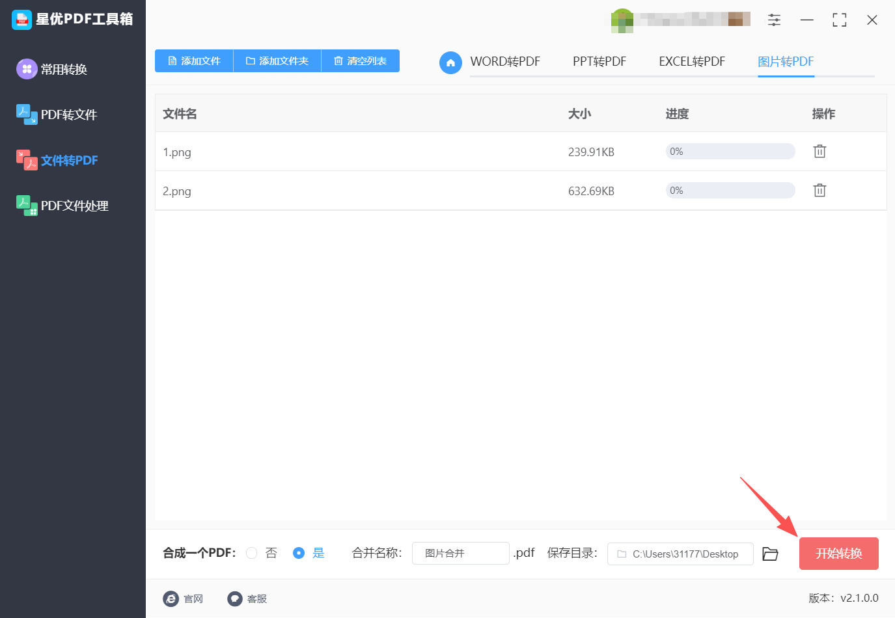This screenshot has width=895, height=618.
Task: Minimize the application window
Action: [807, 20]
